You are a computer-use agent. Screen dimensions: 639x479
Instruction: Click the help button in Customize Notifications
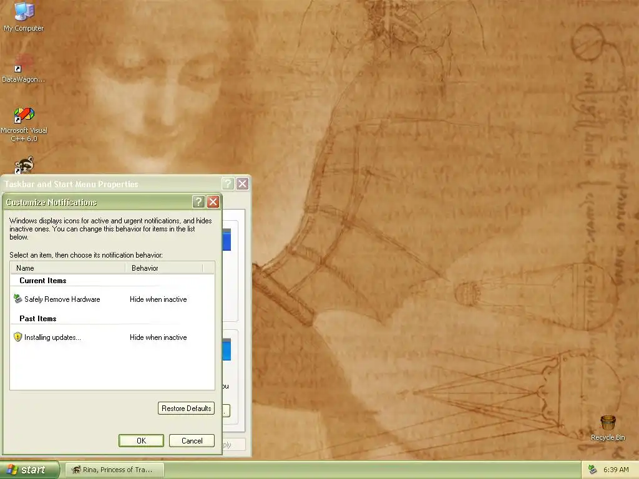pyautogui.click(x=198, y=201)
